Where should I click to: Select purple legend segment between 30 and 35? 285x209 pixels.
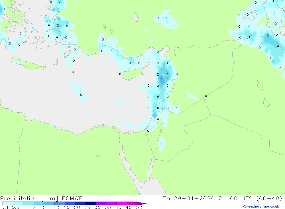click(101, 203)
